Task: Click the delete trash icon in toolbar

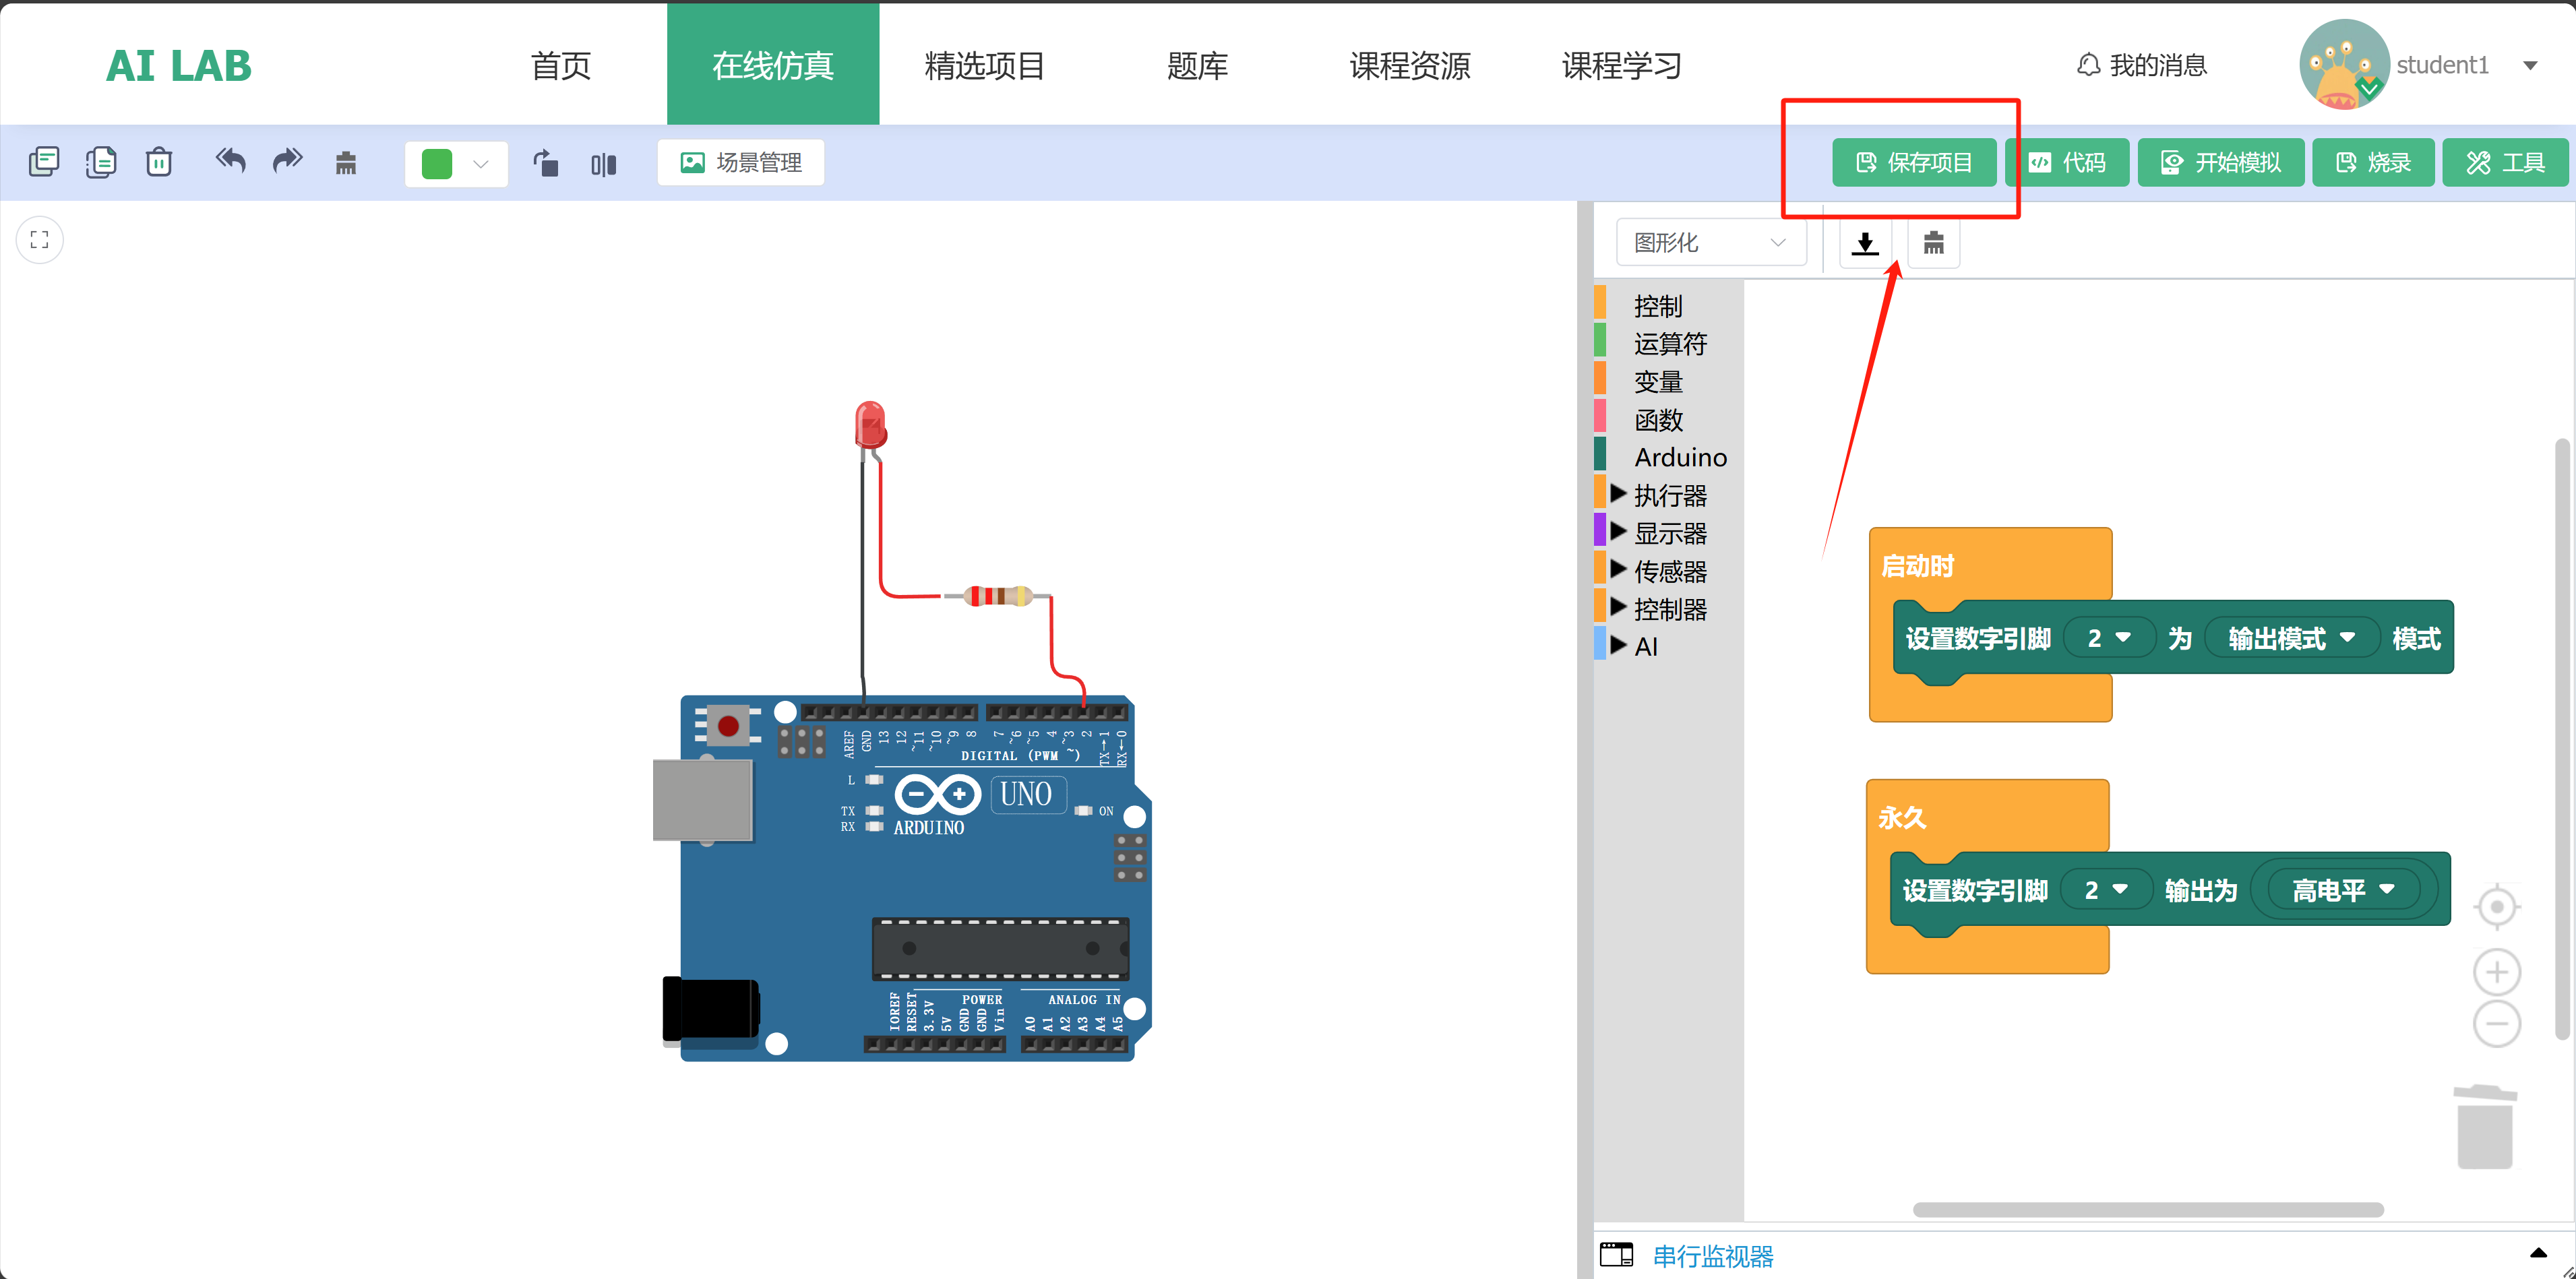Action: point(159,162)
